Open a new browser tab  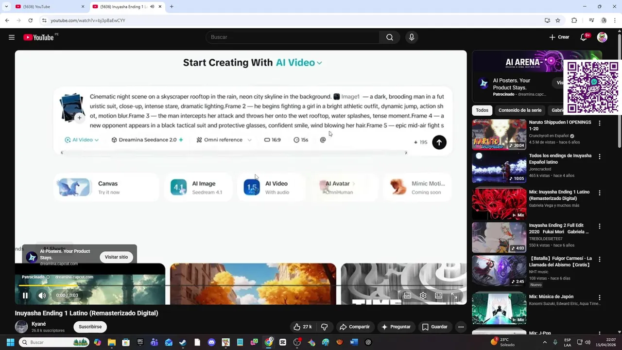[172, 7]
